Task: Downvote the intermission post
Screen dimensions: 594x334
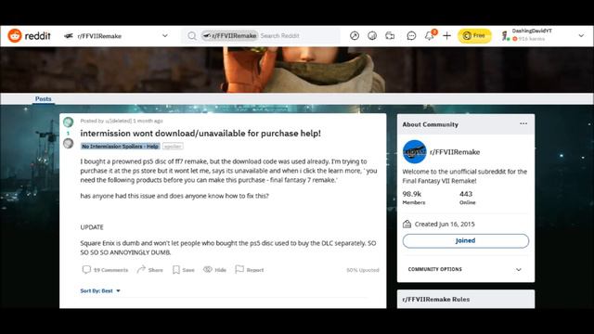Action: click(x=68, y=143)
